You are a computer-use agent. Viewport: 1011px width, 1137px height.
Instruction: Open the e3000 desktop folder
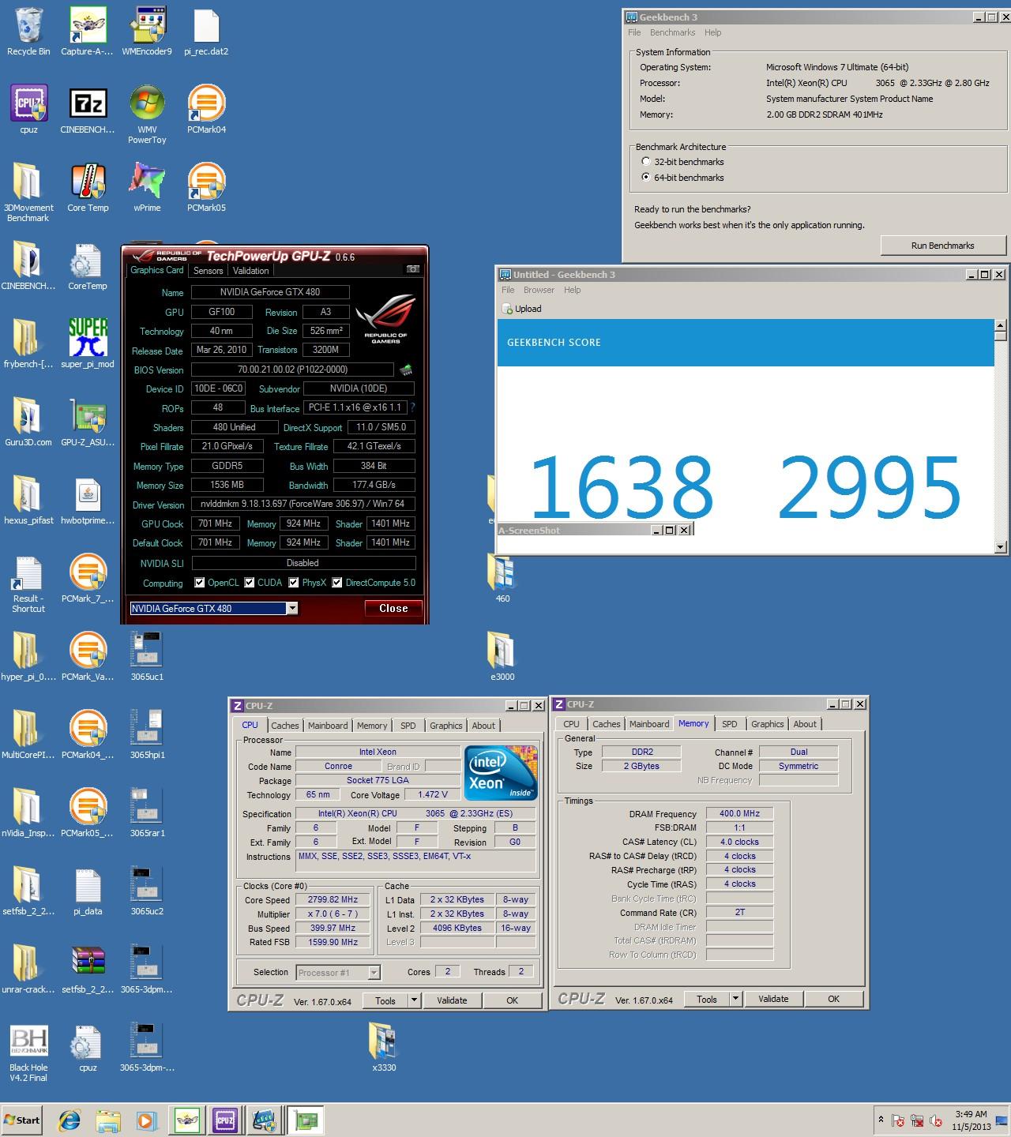tap(502, 657)
